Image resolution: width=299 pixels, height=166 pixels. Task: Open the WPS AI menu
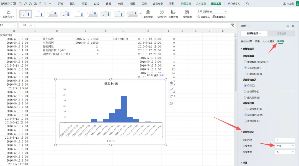[234, 4]
